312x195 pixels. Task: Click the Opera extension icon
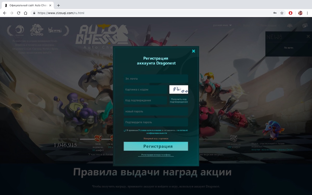click(x=291, y=13)
